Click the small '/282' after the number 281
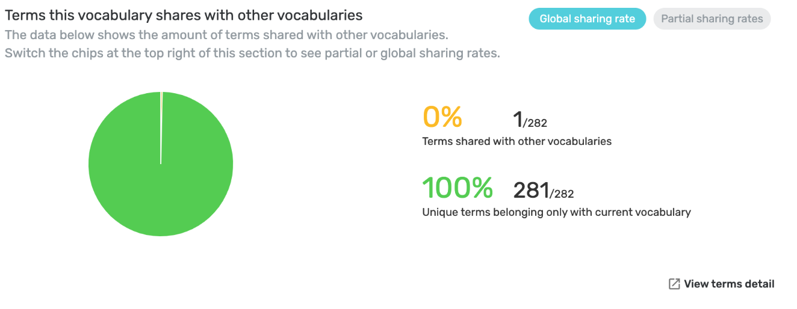The width and height of the screenshot is (797, 309). point(562,194)
